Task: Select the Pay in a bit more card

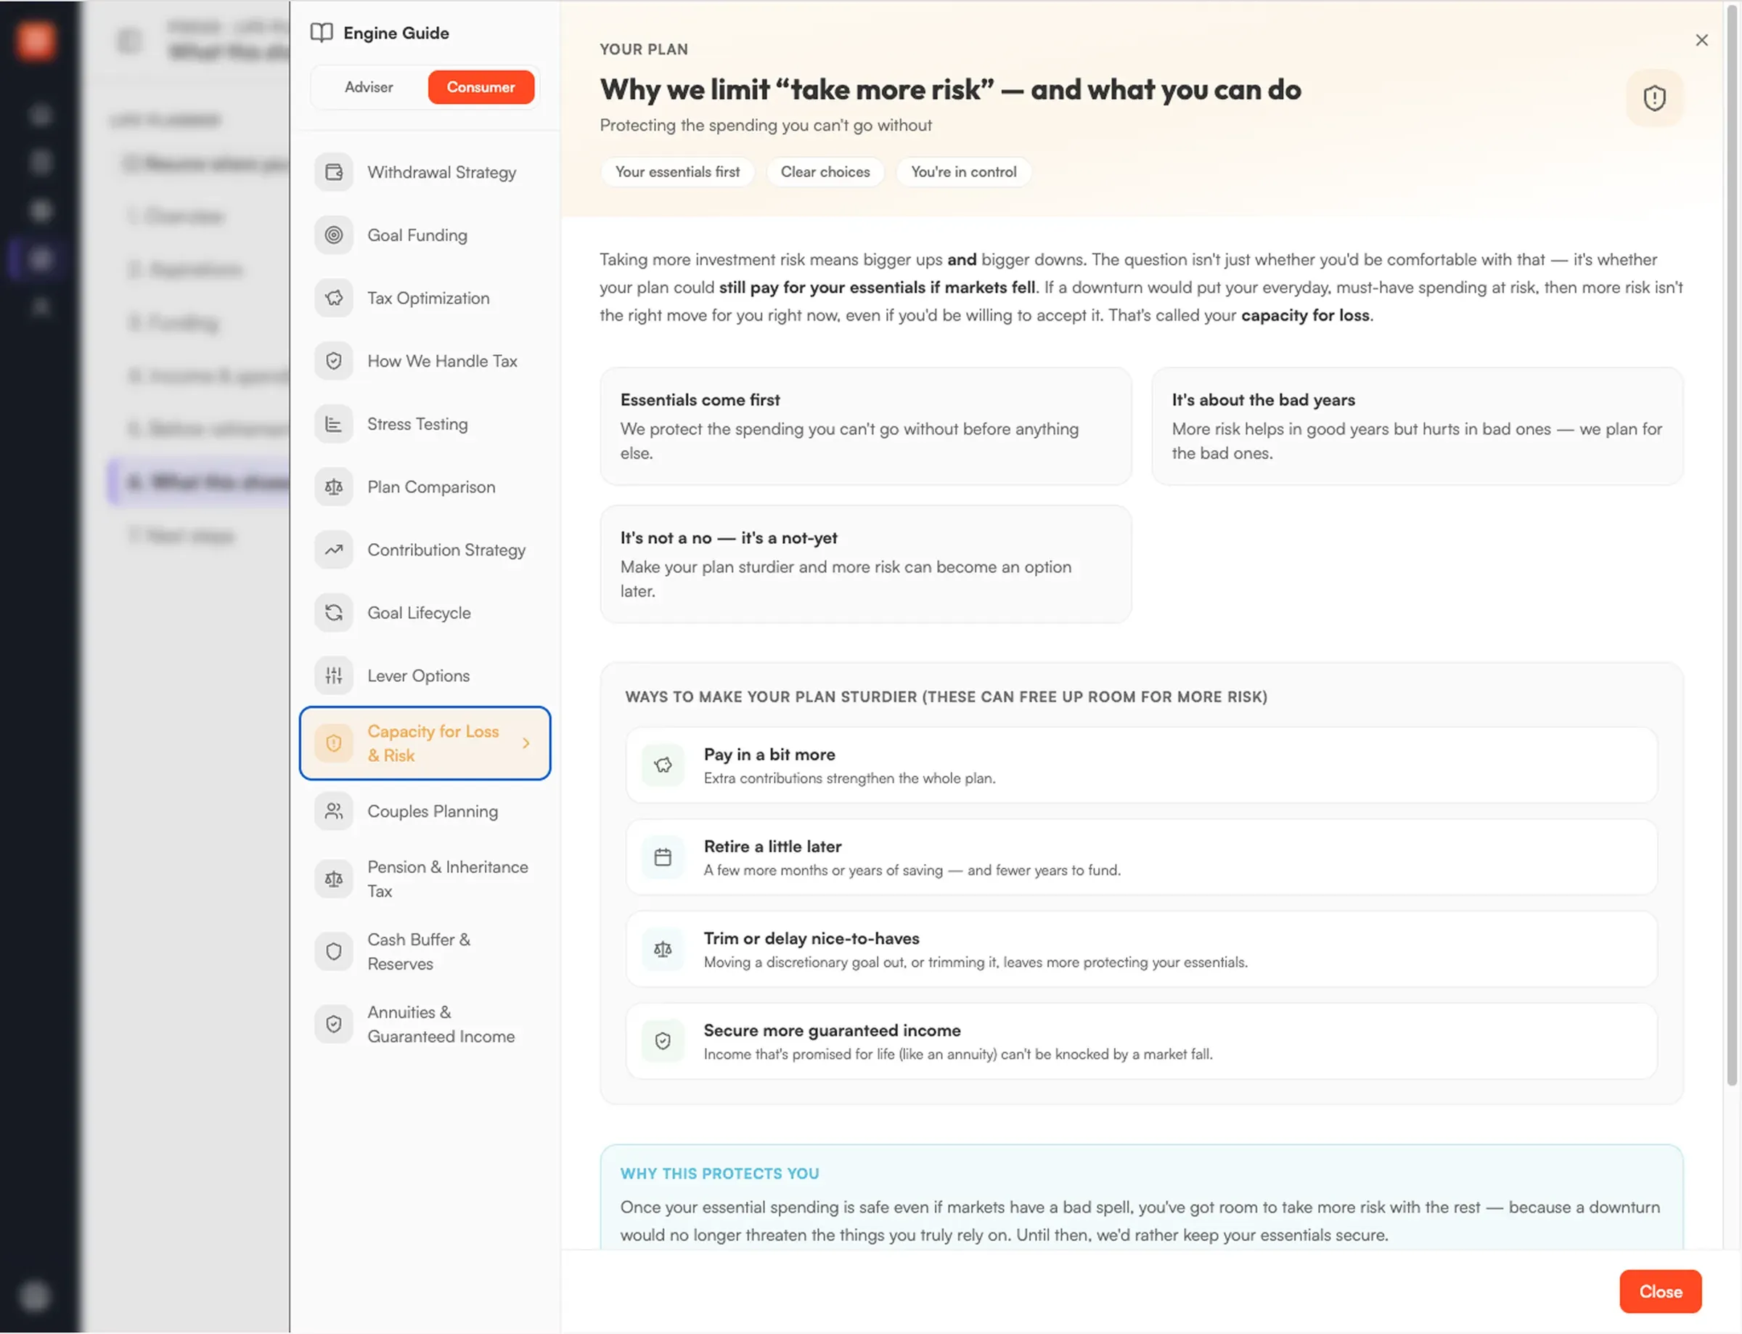Action: pyautogui.click(x=1141, y=765)
